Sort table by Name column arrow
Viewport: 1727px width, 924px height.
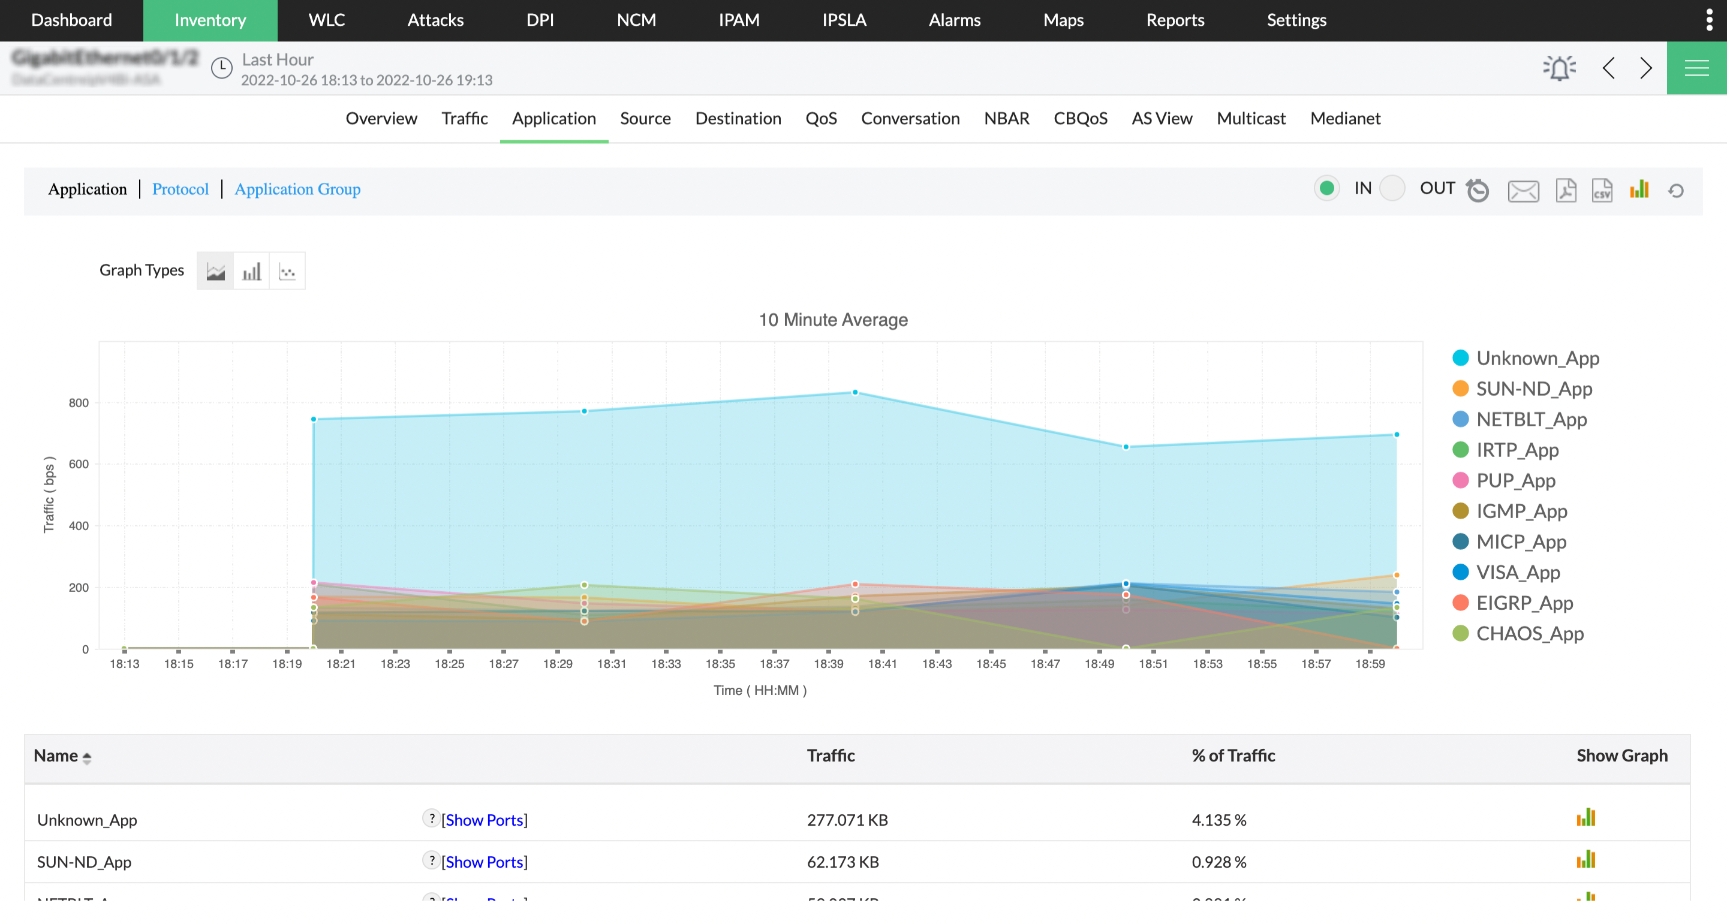(86, 757)
